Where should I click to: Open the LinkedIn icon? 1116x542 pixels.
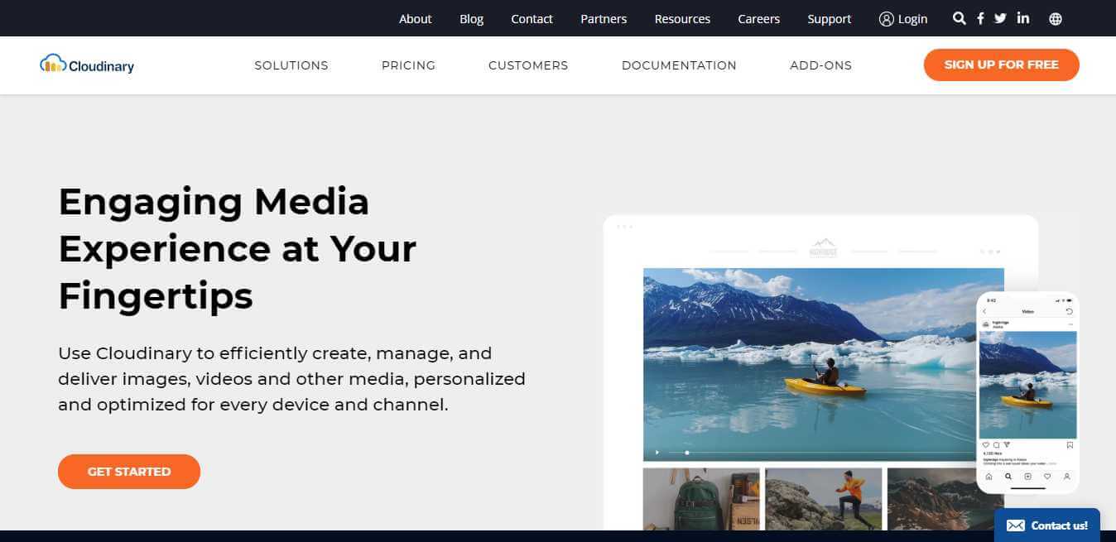(1023, 18)
